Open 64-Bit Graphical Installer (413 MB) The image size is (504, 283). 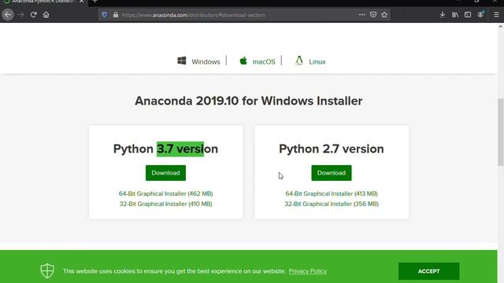click(x=332, y=193)
